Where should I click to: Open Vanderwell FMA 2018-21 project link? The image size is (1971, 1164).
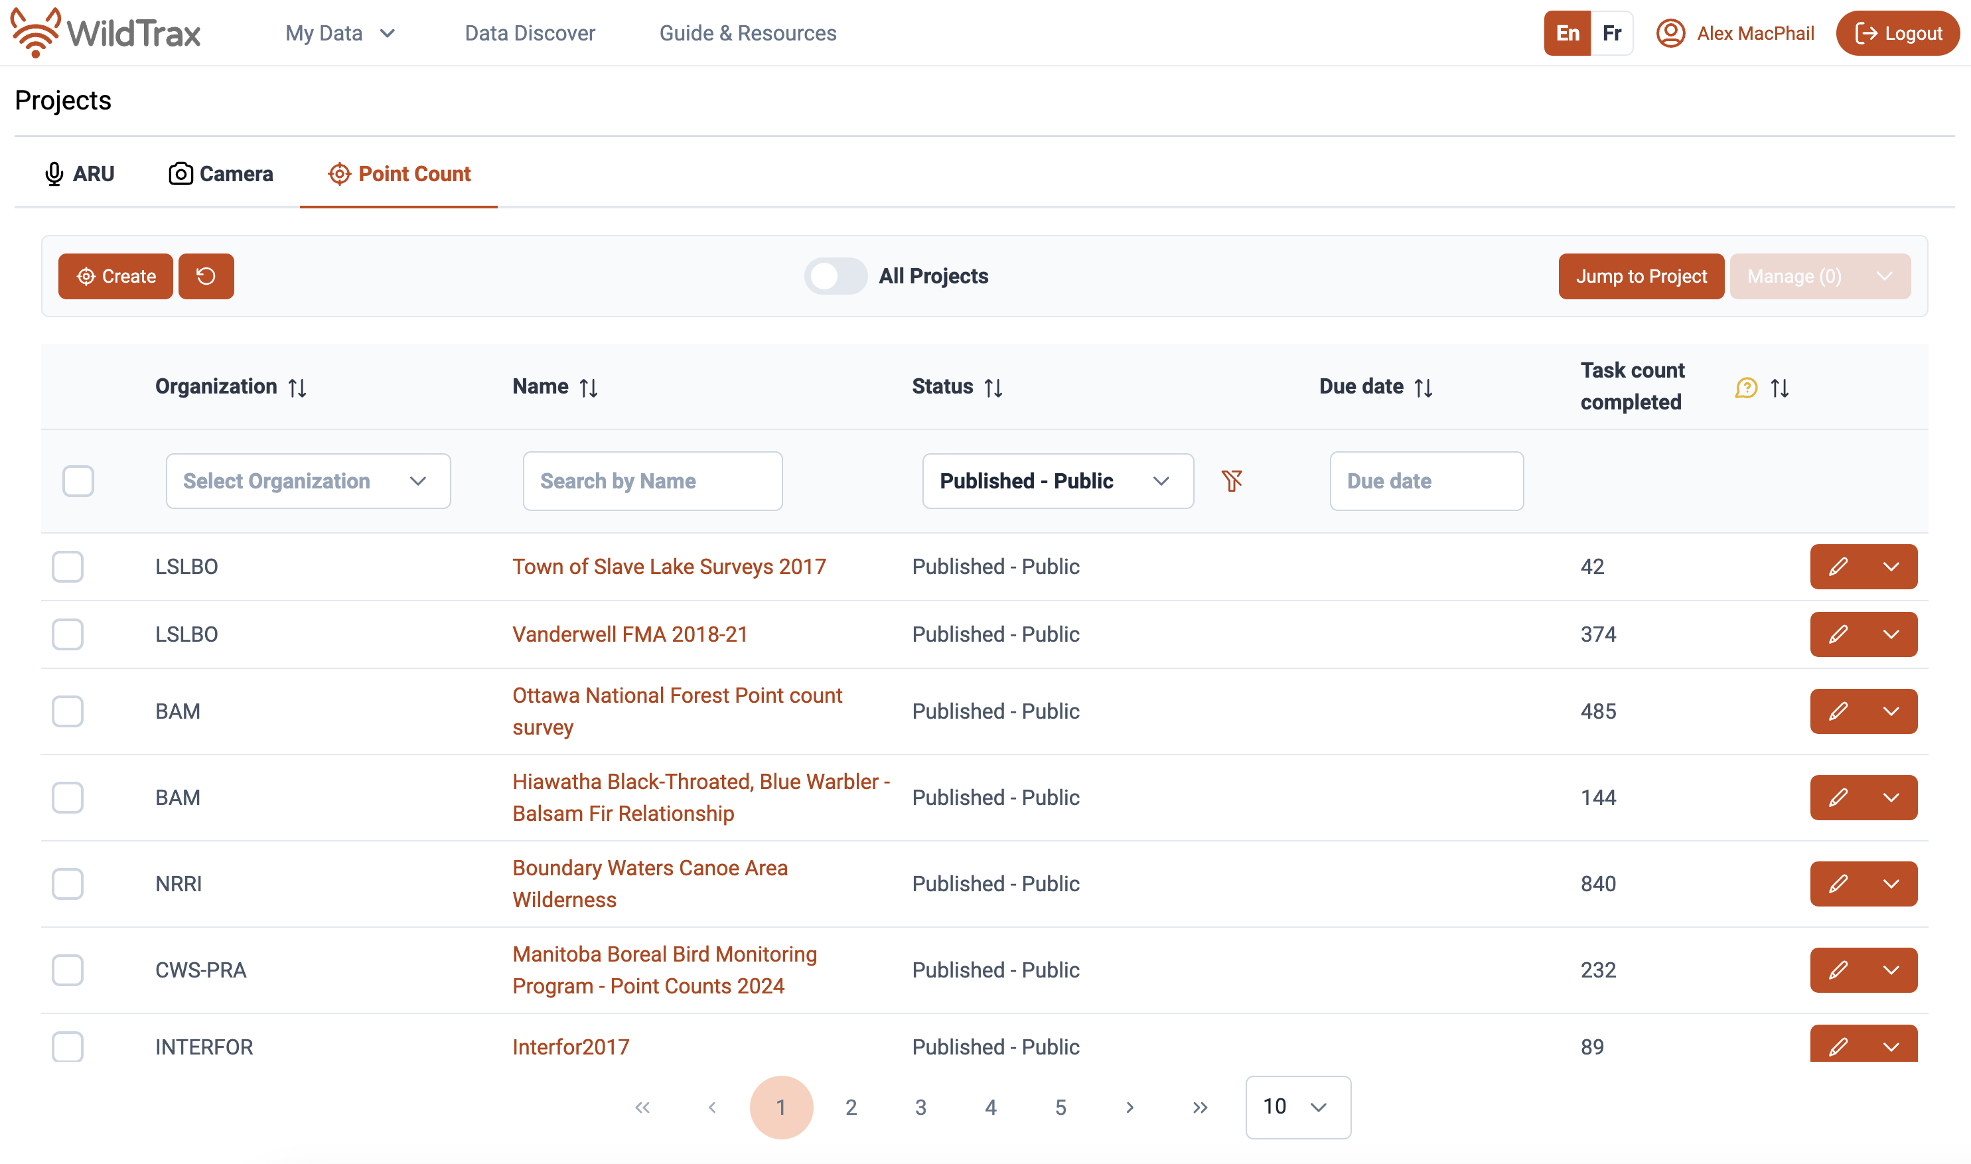tap(630, 634)
